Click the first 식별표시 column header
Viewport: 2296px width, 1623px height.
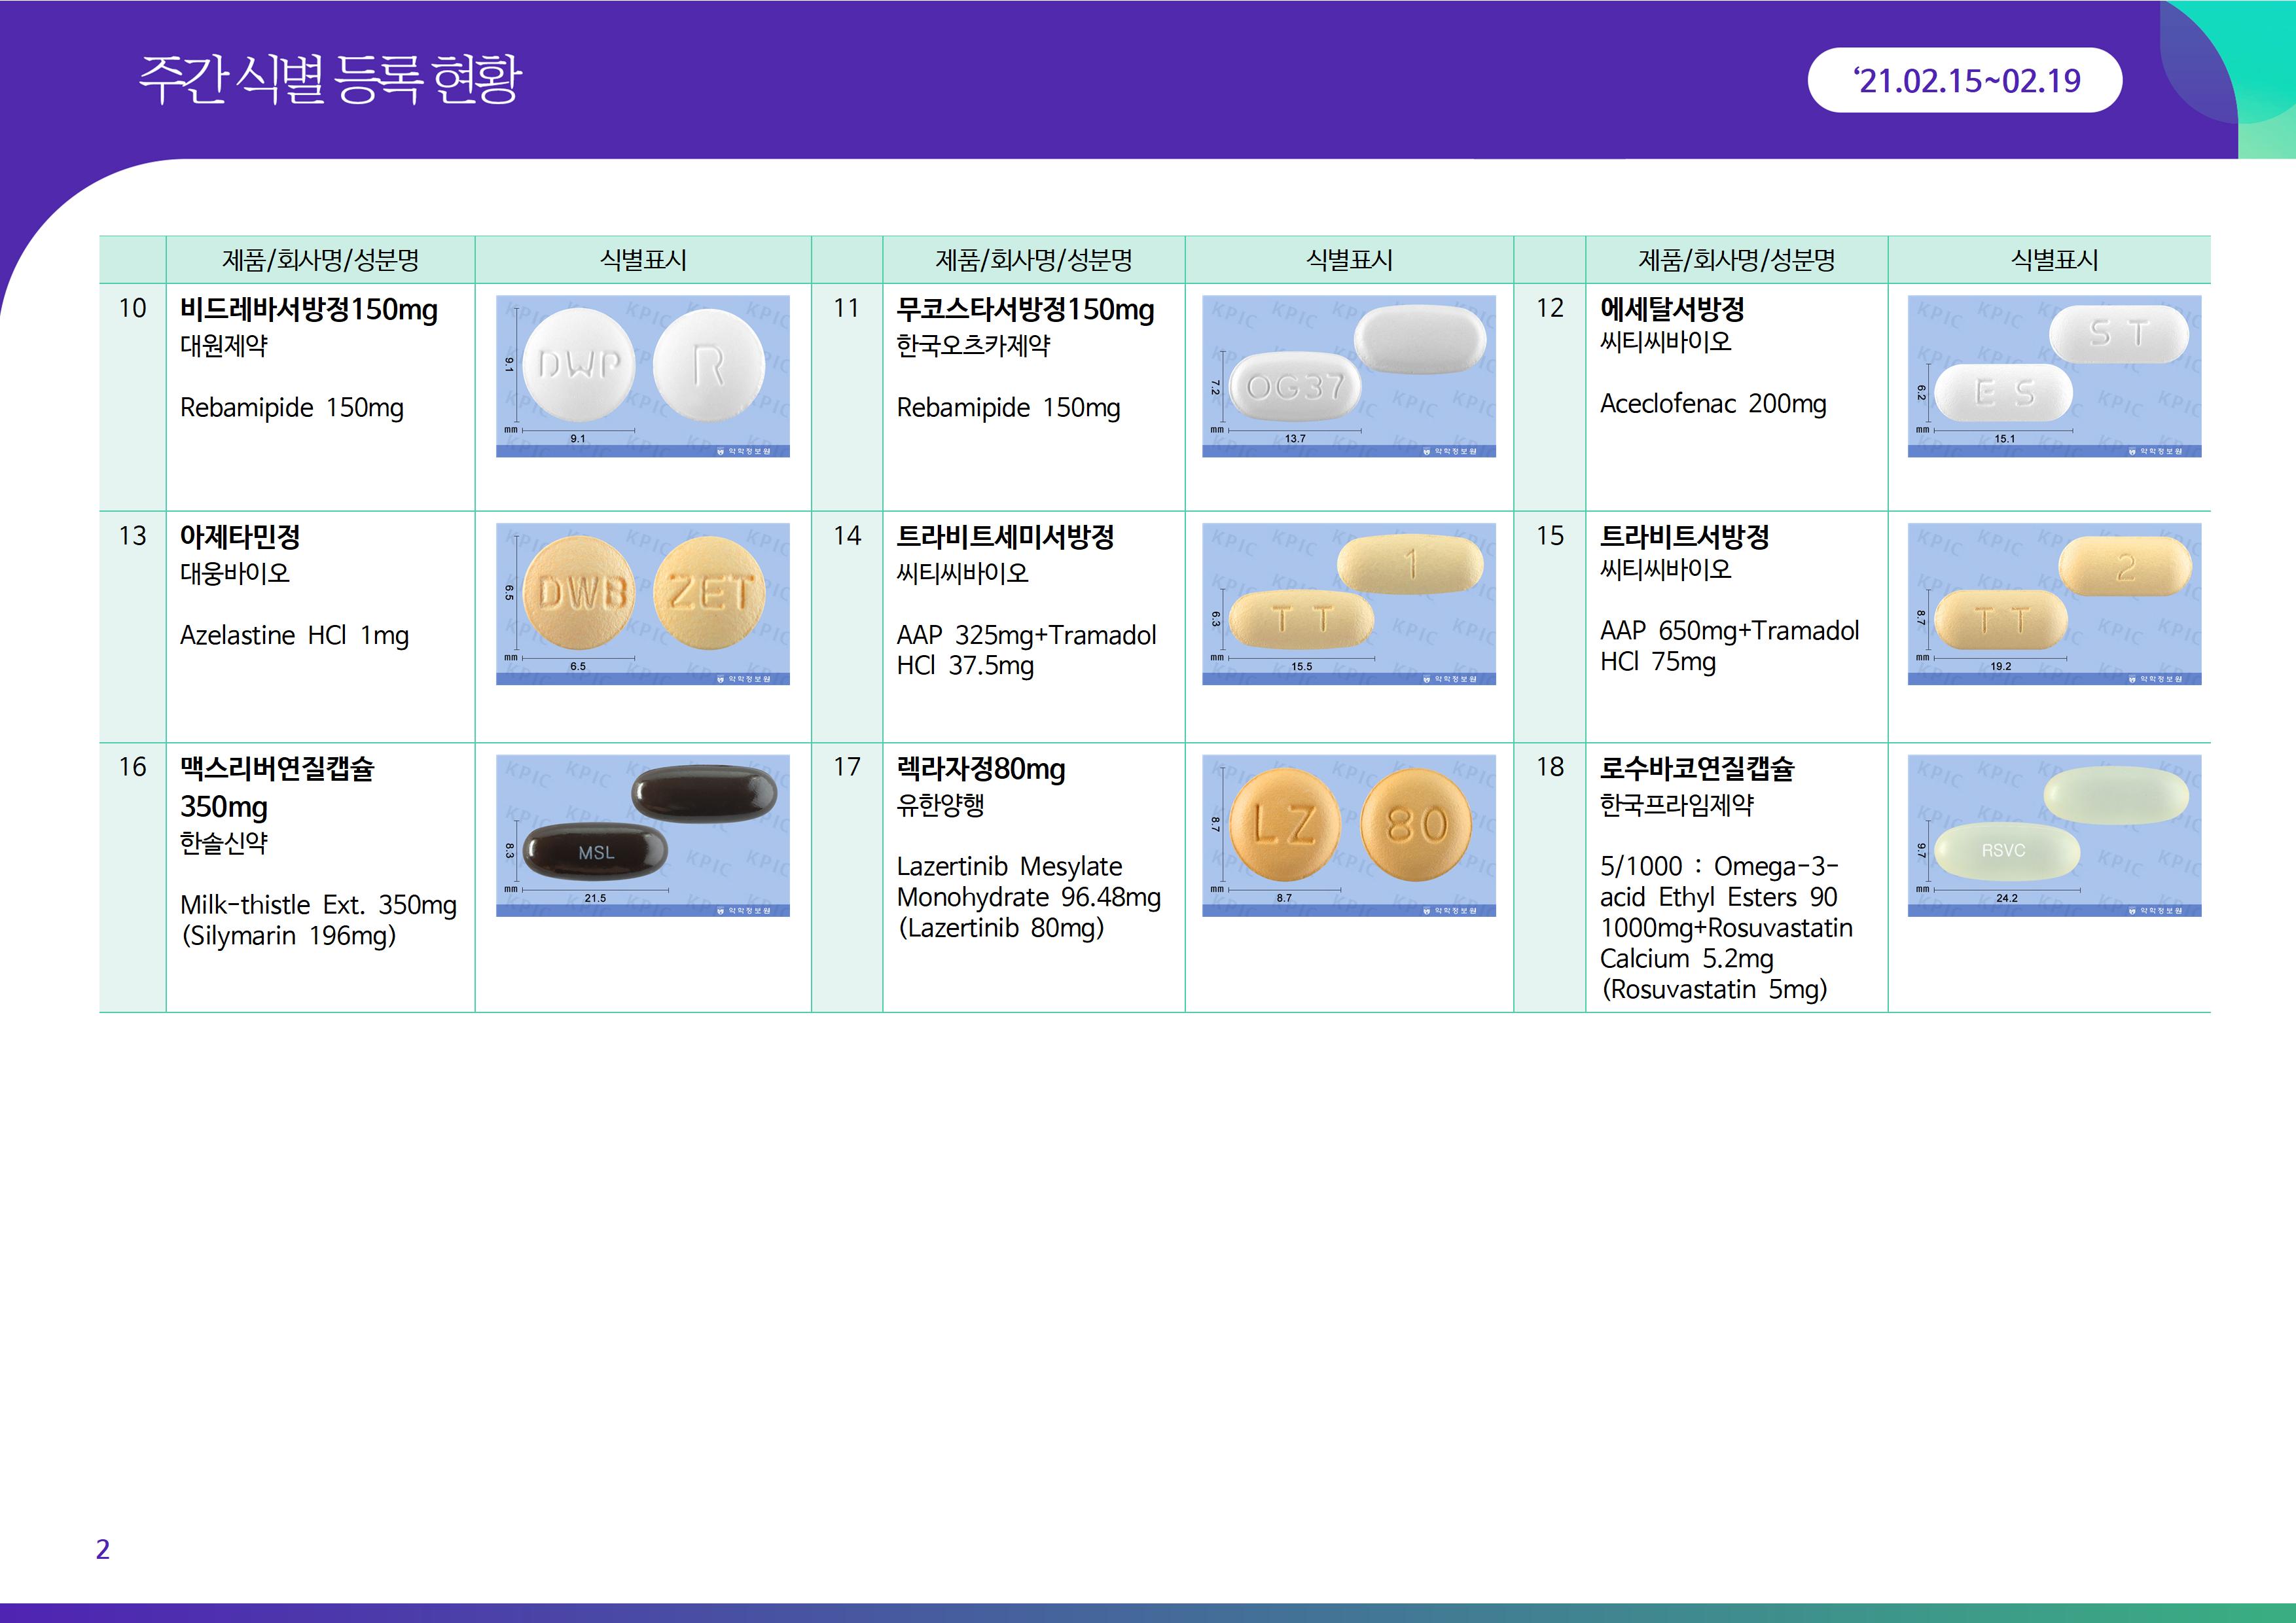pos(642,260)
